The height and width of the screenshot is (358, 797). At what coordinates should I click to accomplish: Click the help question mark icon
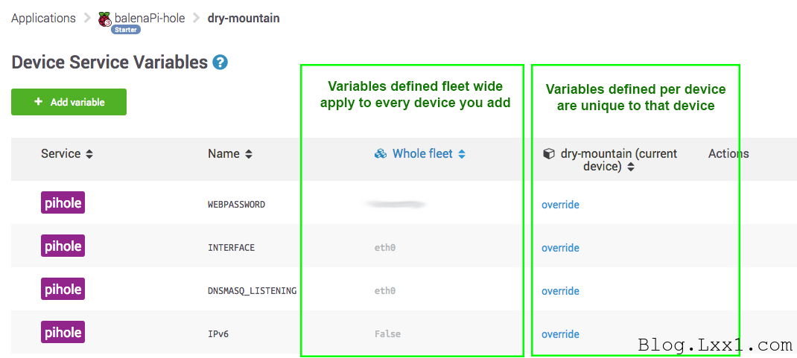[220, 63]
